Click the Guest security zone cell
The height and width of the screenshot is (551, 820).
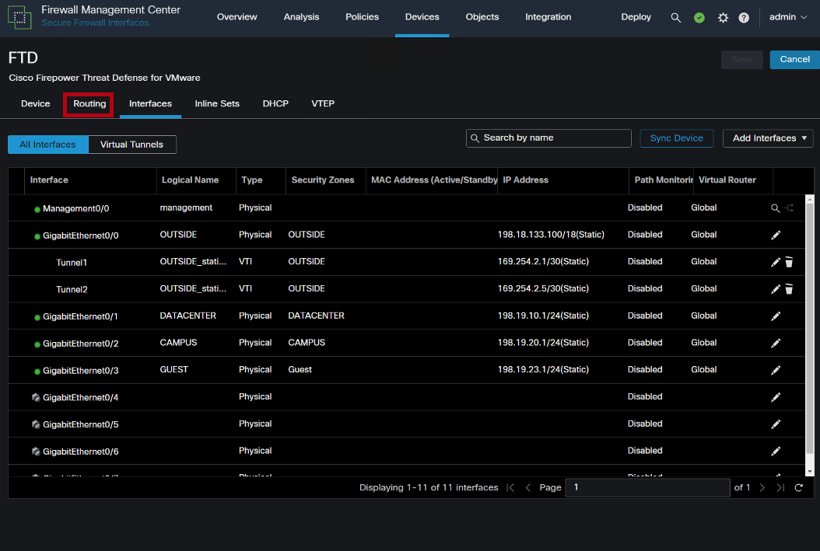300,370
